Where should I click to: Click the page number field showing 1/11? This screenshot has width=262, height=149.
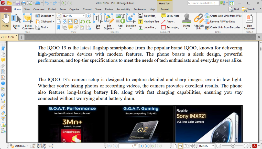(128, 146)
